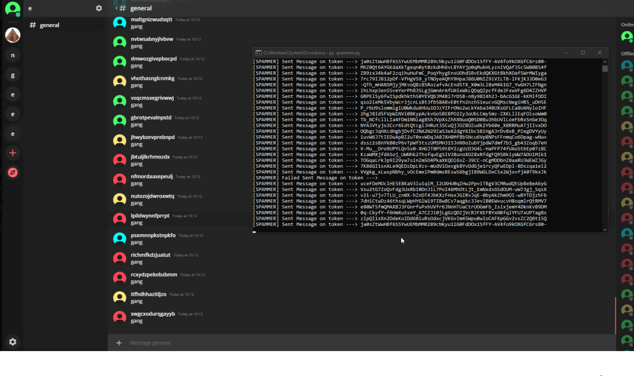The width and height of the screenshot is (634, 376).
Task: Click the online member avatar in member list
Action: coord(627,37)
